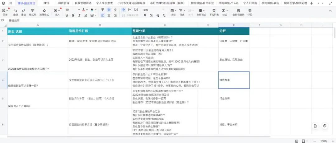Click the cell reference box E4
This screenshot has height=143, width=336.
point(3,20)
